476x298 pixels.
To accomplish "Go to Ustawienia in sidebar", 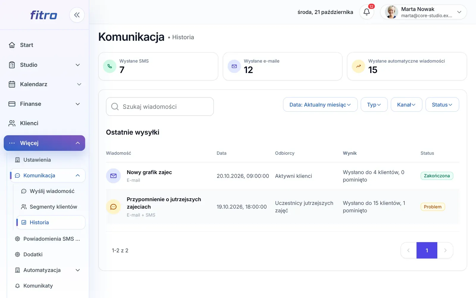I will click(x=37, y=160).
